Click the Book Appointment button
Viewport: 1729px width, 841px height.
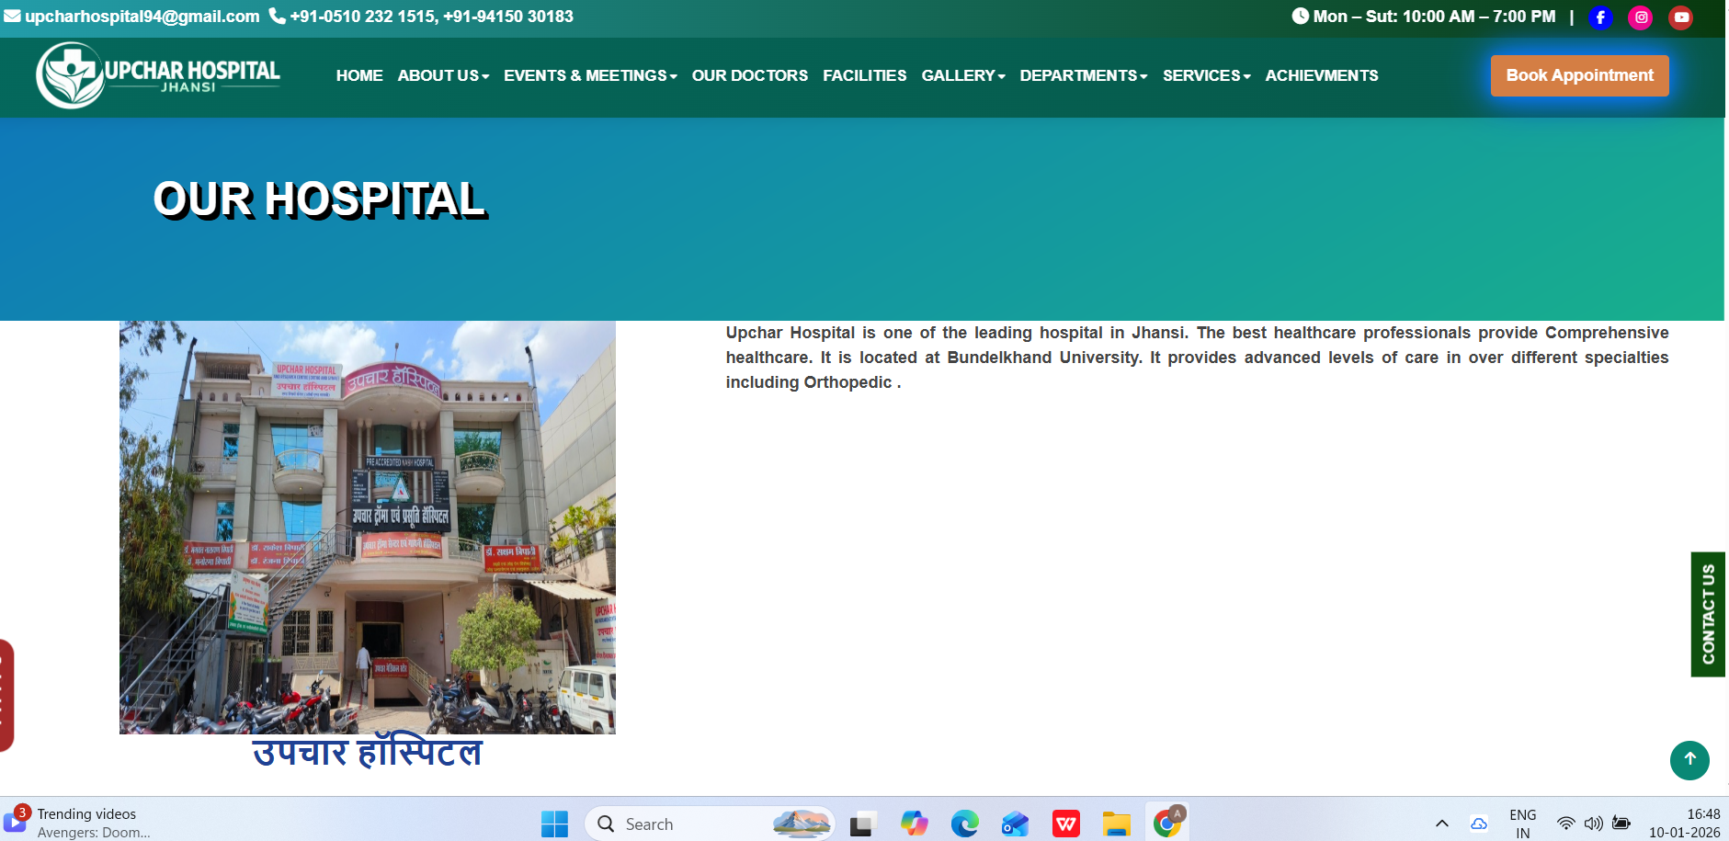[x=1579, y=75]
